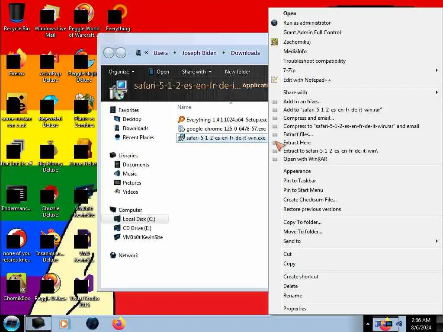Open the Firefox desktop shortcut

click(17, 63)
